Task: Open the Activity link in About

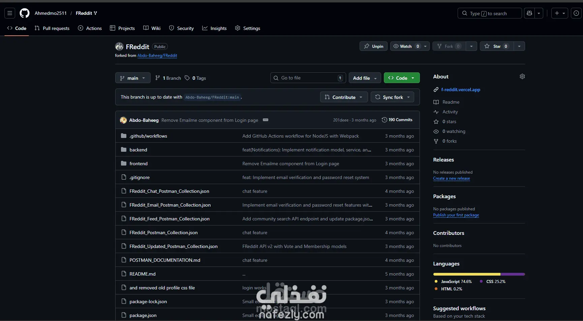Action: (x=450, y=112)
